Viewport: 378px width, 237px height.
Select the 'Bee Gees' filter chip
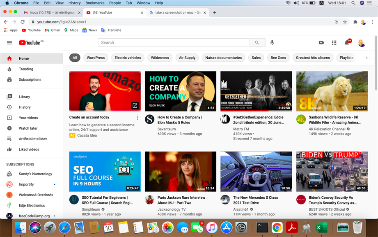(278, 58)
